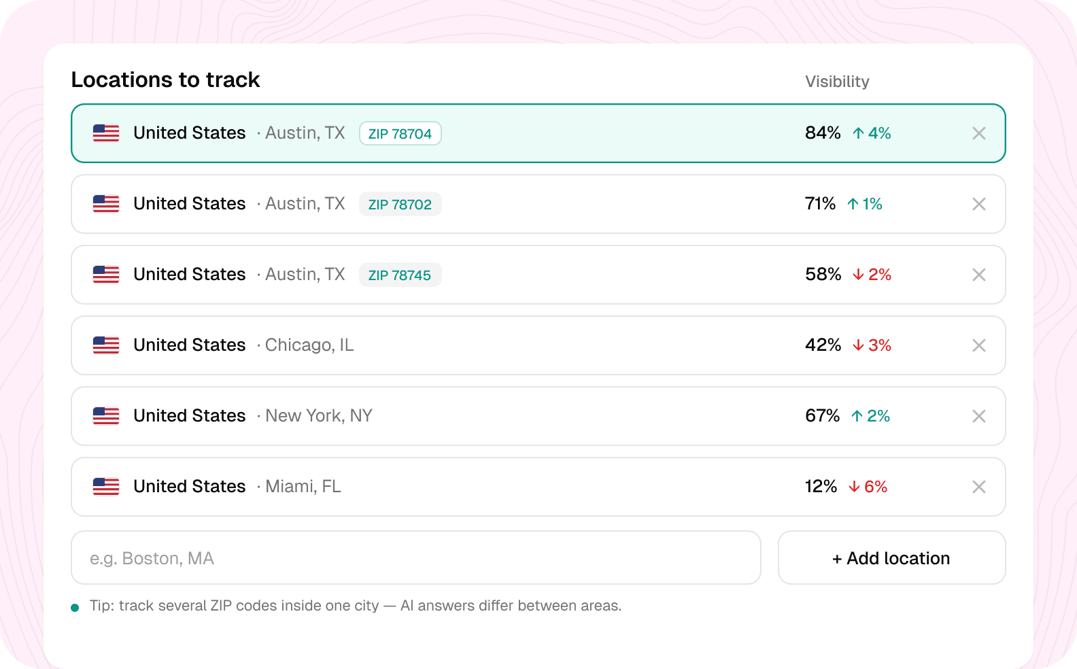Focus the 'e.g. Boston, MA' location field
This screenshot has height=669, width=1077.
click(x=416, y=557)
